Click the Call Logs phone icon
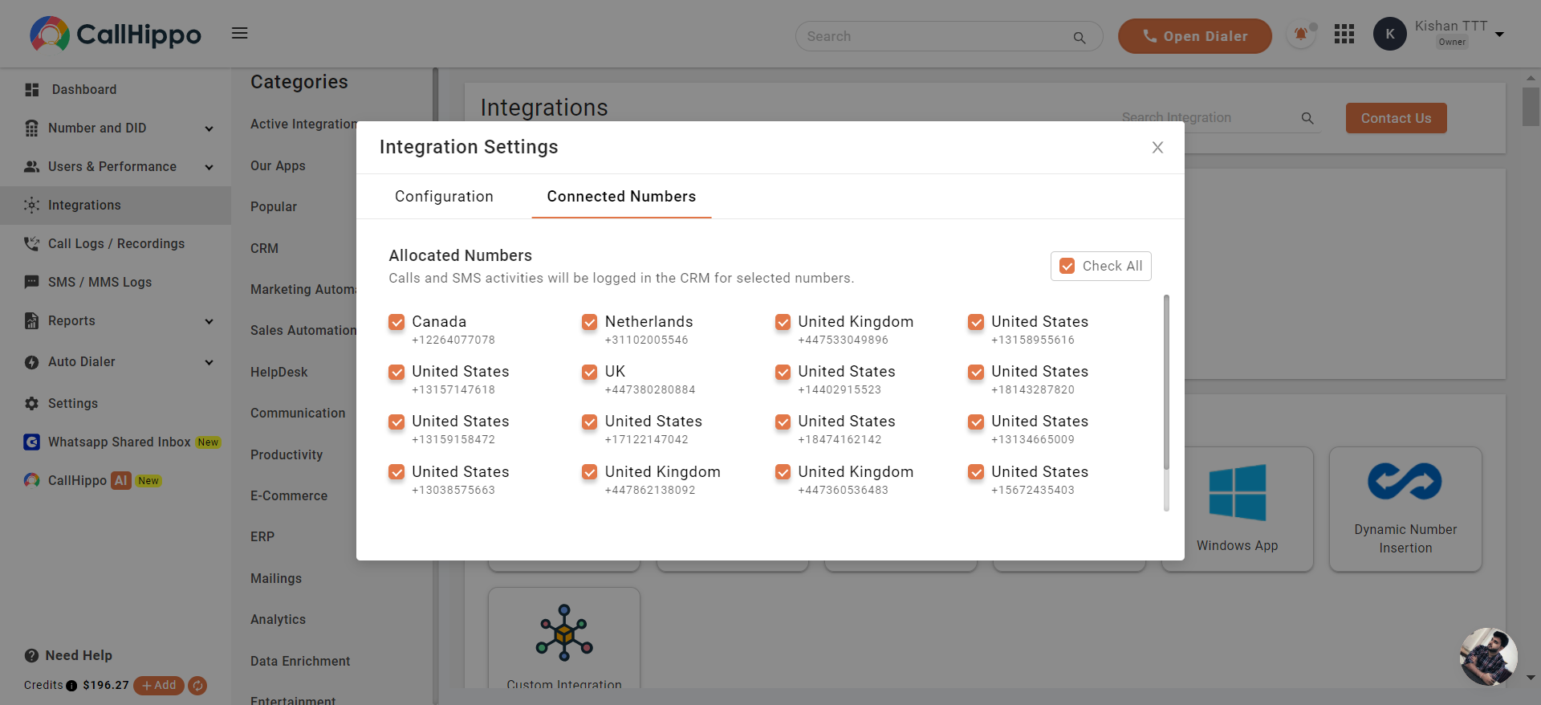The height and width of the screenshot is (705, 1541). click(32, 244)
